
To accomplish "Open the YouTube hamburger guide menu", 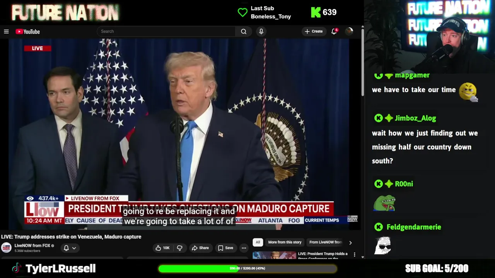I will 6,32.
